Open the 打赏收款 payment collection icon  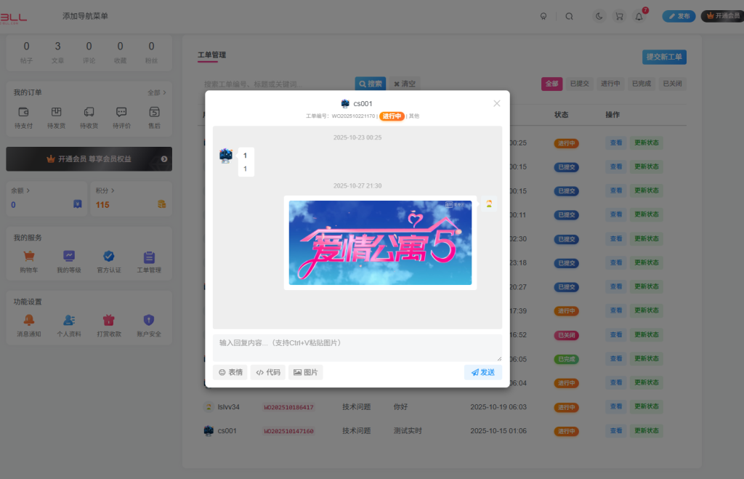108,320
